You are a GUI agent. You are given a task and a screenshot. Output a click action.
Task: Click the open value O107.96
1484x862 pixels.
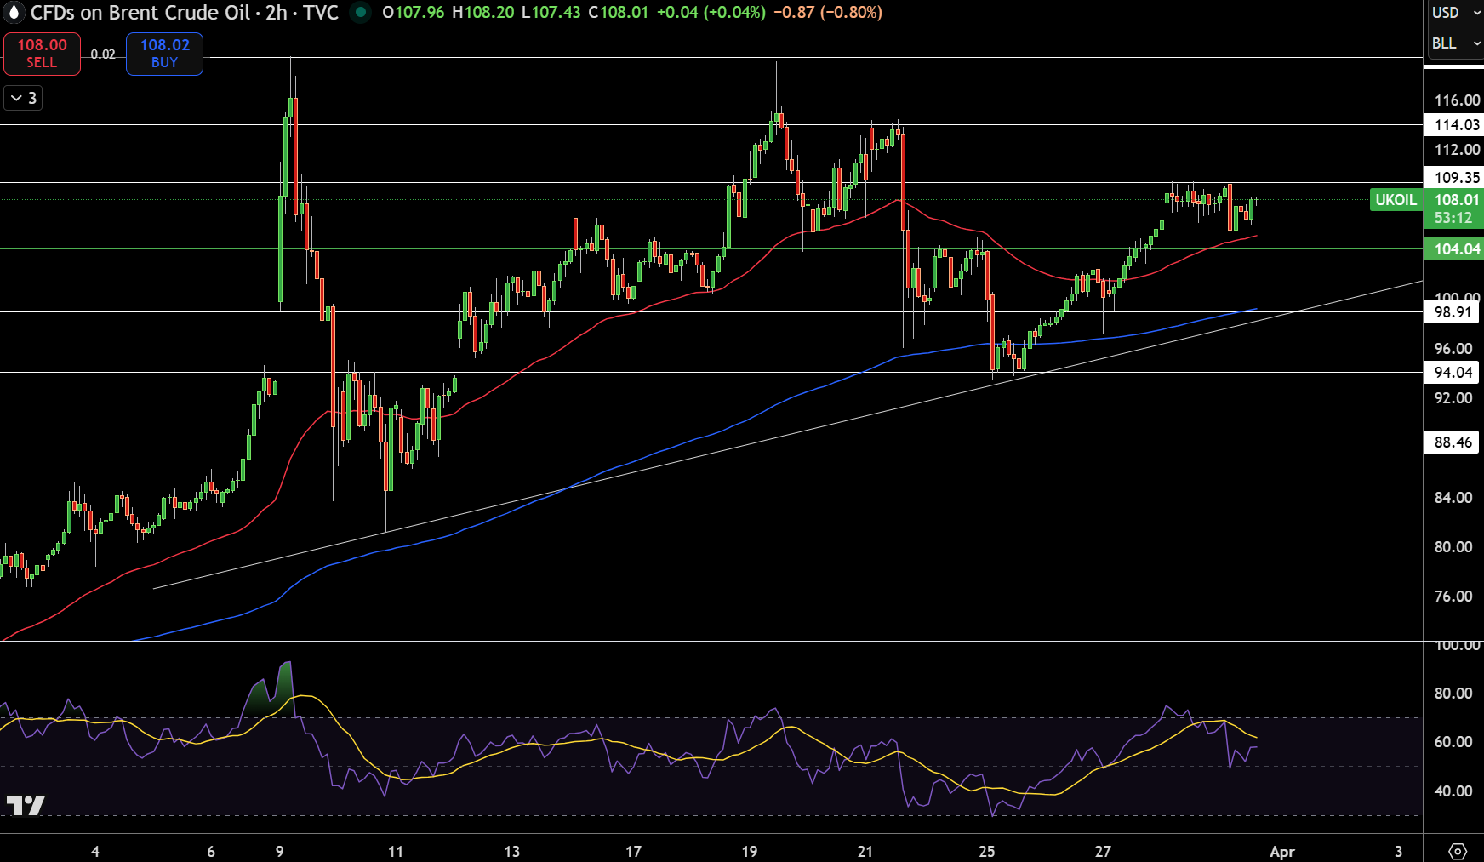pyautogui.click(x=413, y=13)
